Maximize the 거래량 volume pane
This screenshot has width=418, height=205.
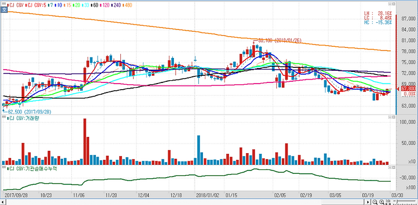click(x=390, y=118)
